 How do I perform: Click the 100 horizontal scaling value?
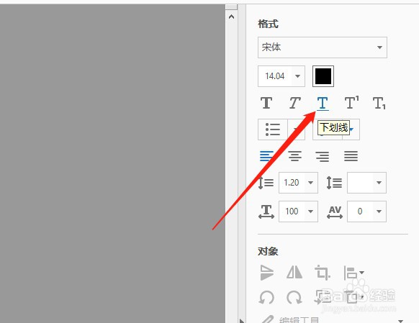[x=292, y=211]
